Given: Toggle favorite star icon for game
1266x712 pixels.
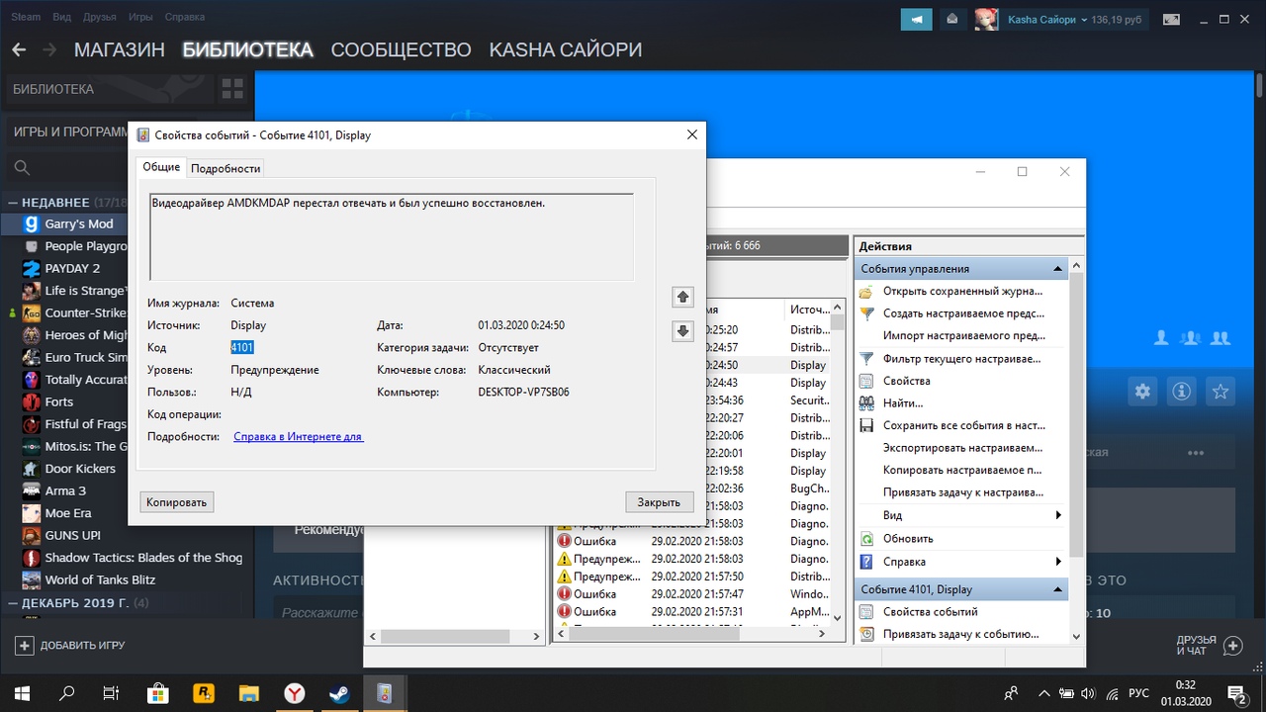Looking at the screenshot, I should point(1221,392).
